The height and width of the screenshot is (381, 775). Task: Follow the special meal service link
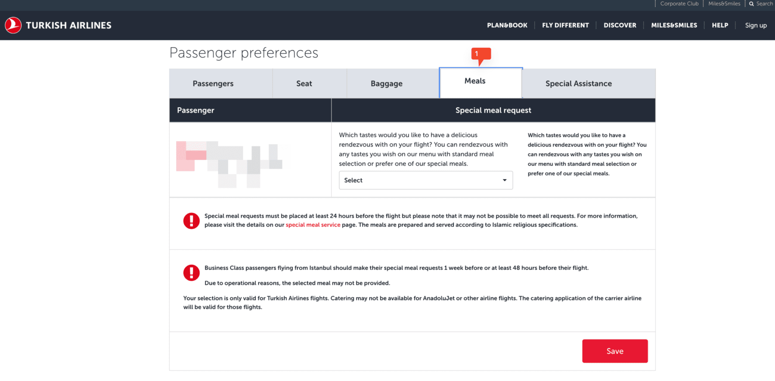[x=313, y=225]
